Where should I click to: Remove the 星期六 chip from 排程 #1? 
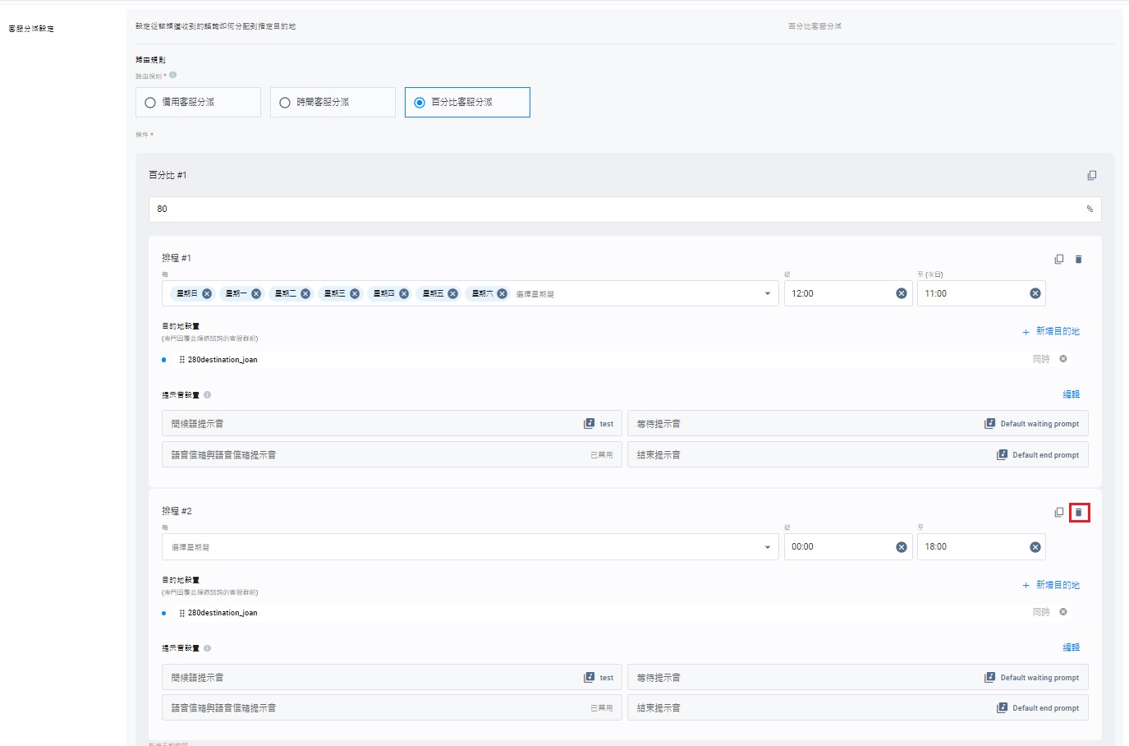[x=503, y=293]
